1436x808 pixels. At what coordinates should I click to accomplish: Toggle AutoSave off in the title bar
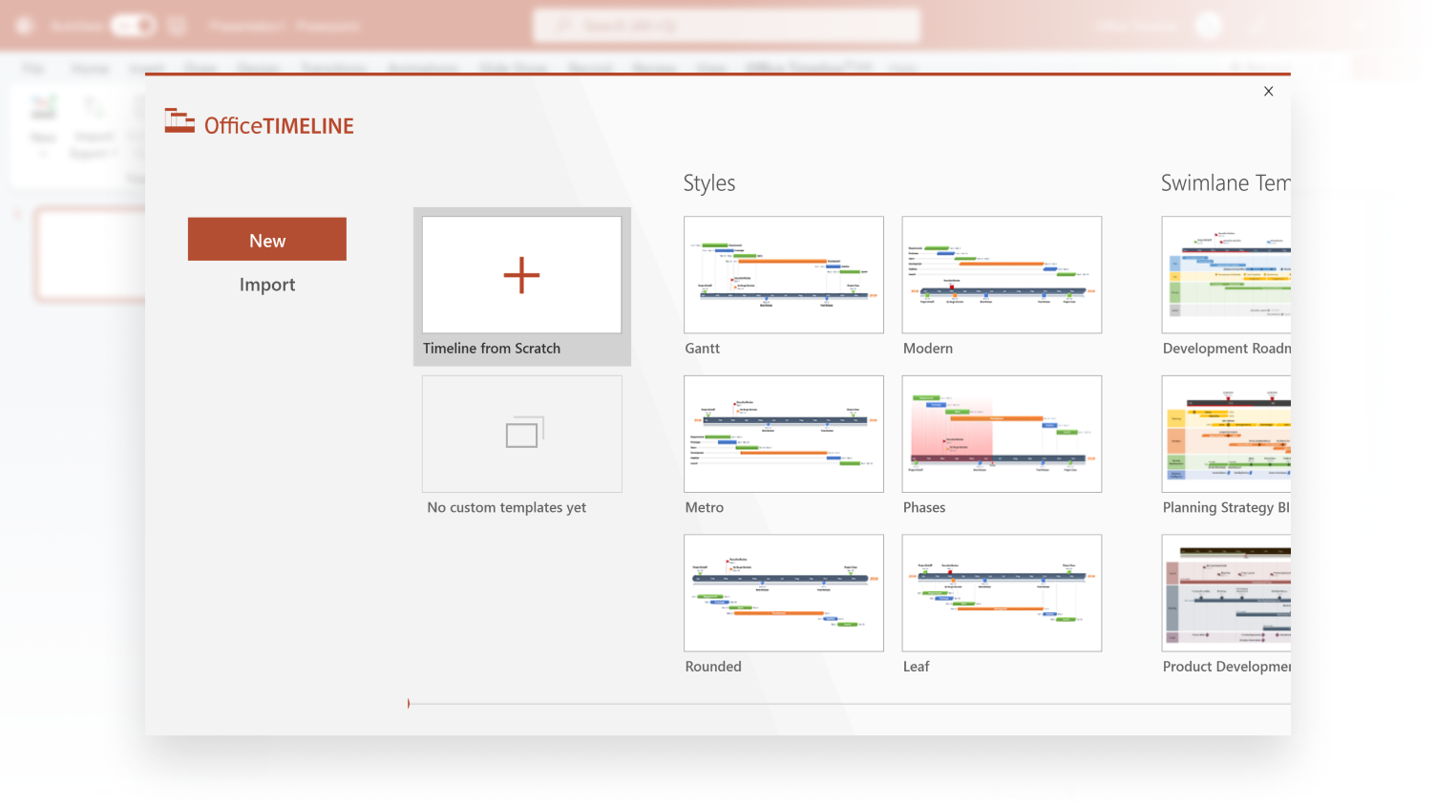132,26
